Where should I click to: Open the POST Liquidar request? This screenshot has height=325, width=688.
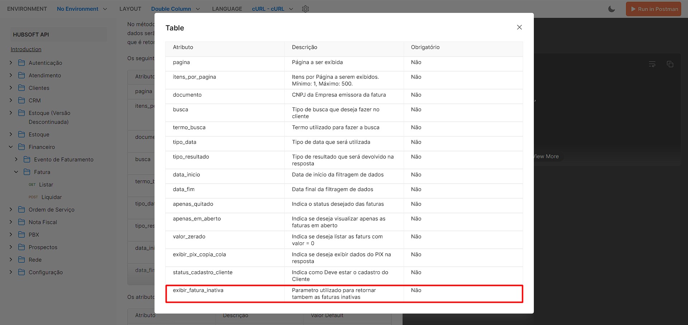[45, 197]
